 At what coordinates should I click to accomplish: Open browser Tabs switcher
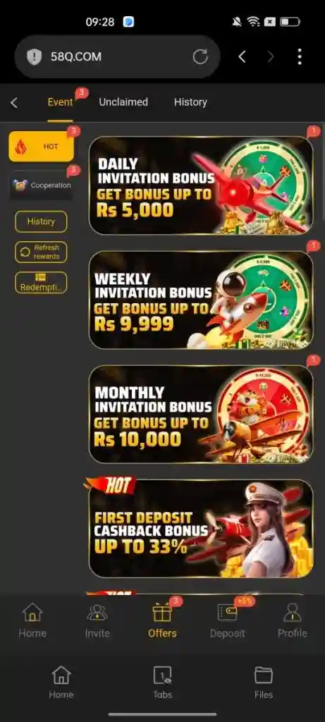[162, 675]
